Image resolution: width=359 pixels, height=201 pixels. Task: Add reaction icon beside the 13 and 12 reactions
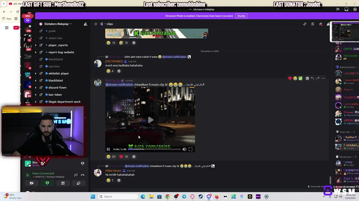click(134, 43)
